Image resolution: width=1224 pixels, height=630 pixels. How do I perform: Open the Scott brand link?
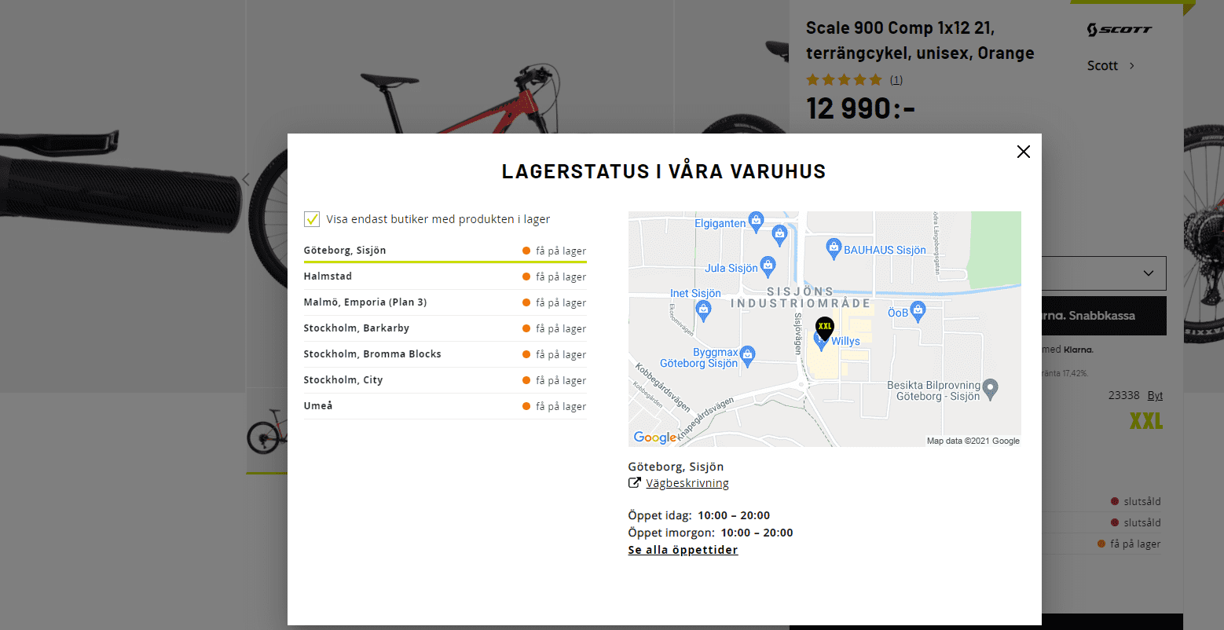click(x=1102, y=66)
